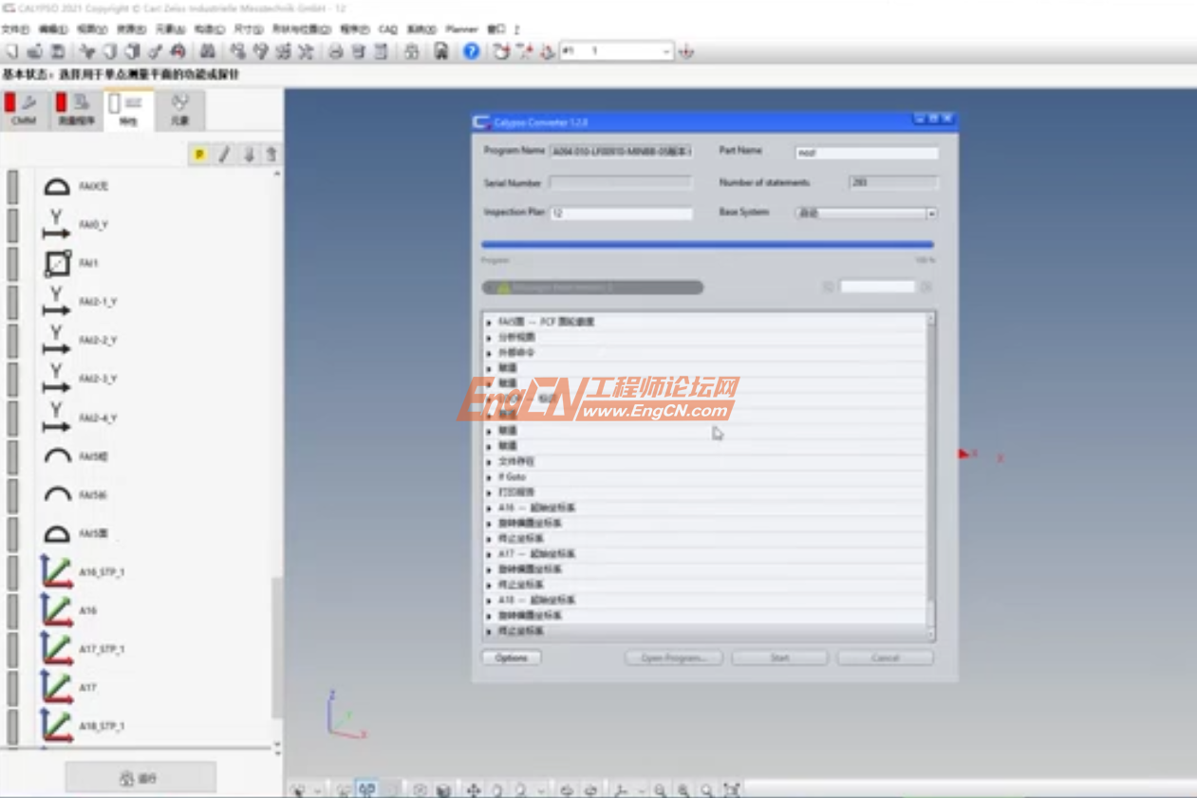Viewport: 1197px width, 798px height.
Task: Click the Inspection Plan input field
Action: click(621, 213)
